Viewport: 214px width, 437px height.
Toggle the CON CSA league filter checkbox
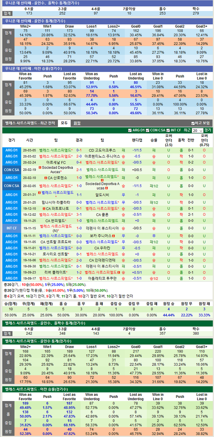148,130
